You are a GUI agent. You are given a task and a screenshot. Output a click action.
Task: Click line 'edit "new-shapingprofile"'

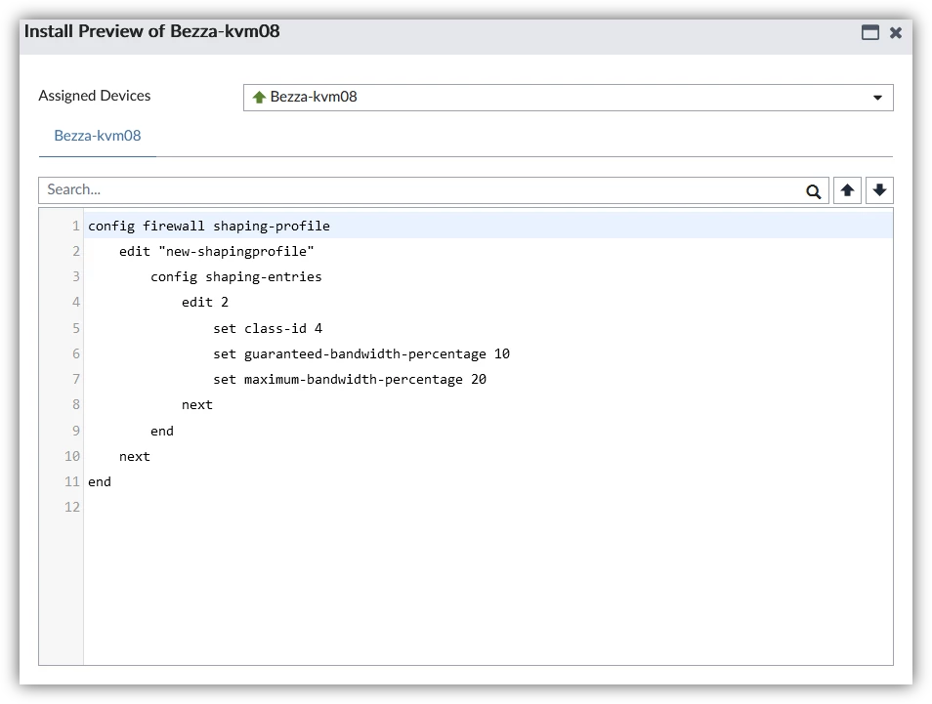(x=216, y=251)
